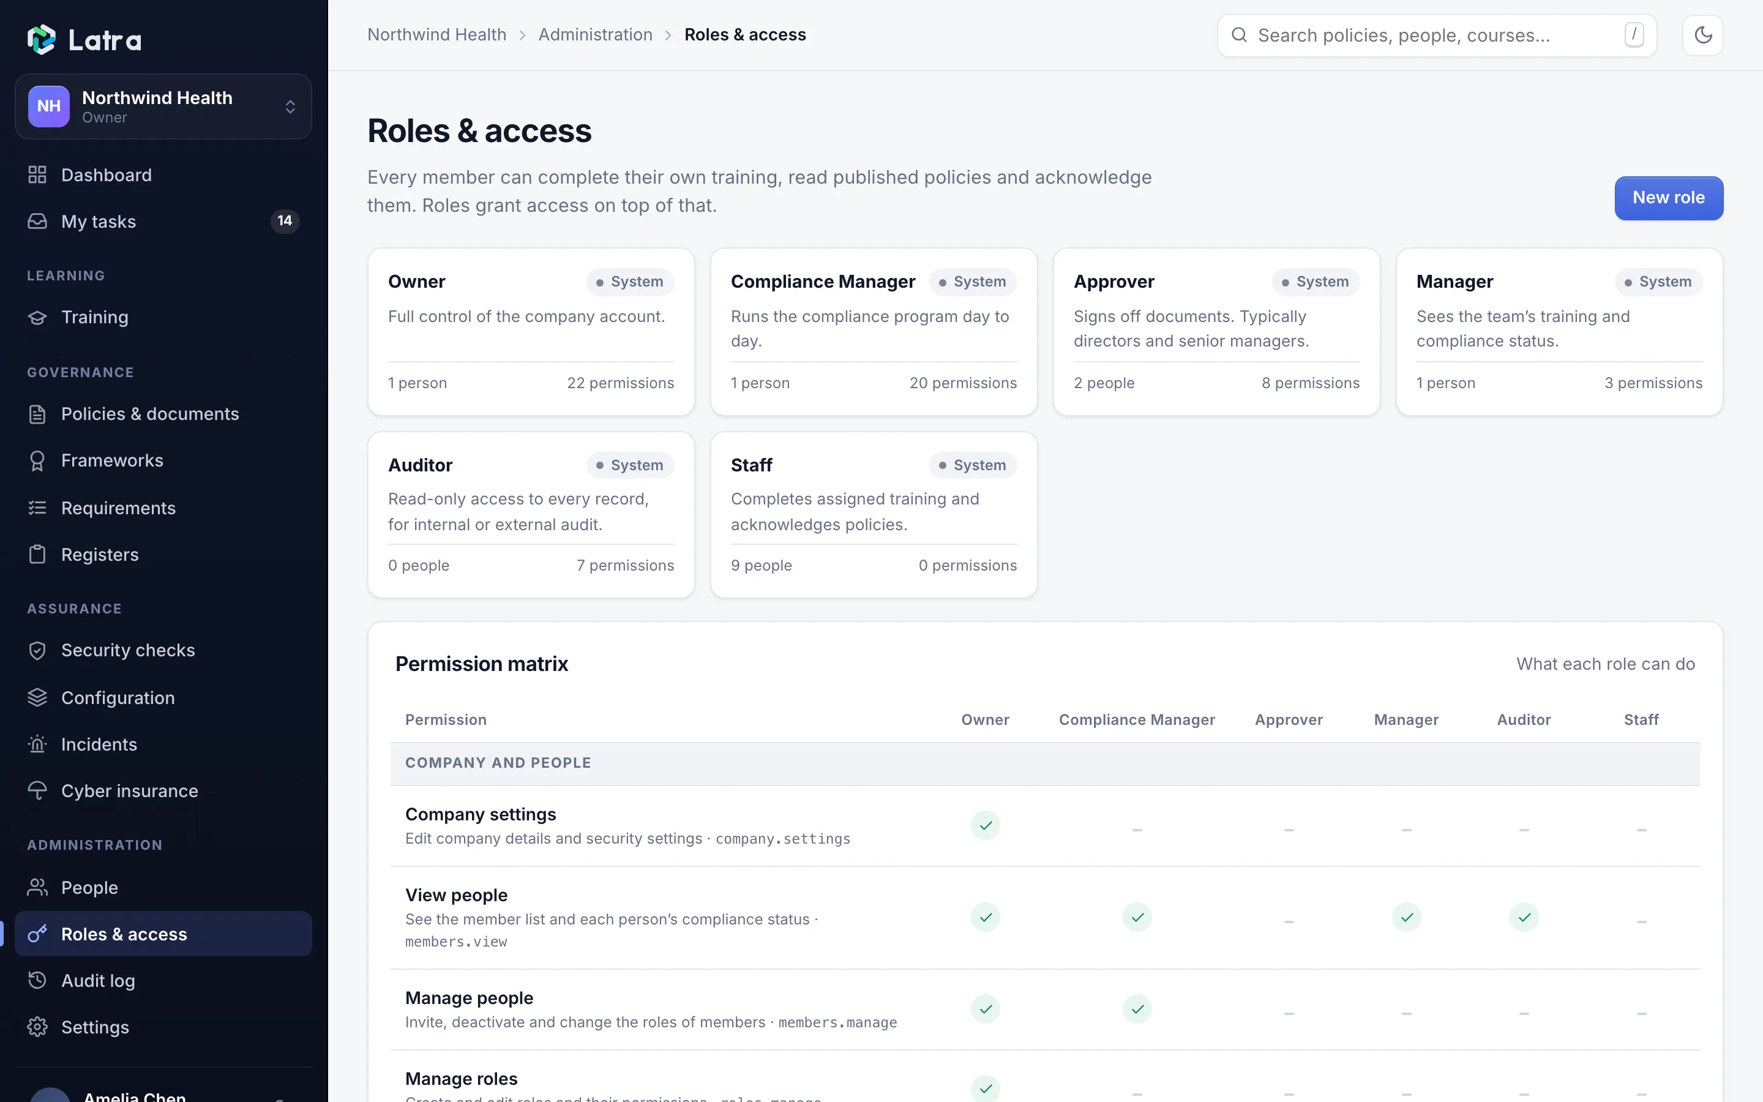Image resolution: width=1763 pixels, height=1102 pixels.
Task: Create a New role
Action: pyautogui.click(x=1668, y=198)
